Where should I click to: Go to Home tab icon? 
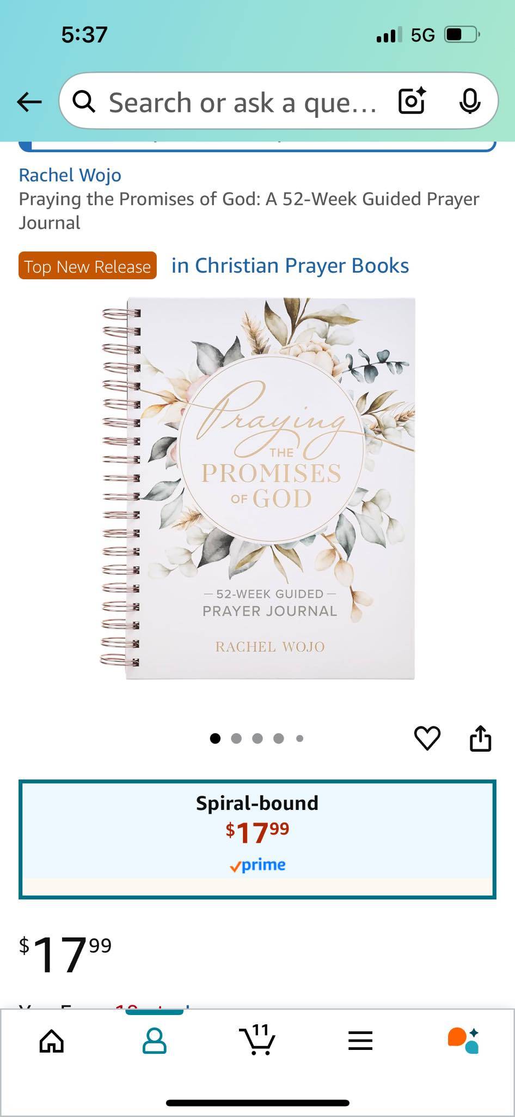pyautogui.click(x=52, y=1042)
